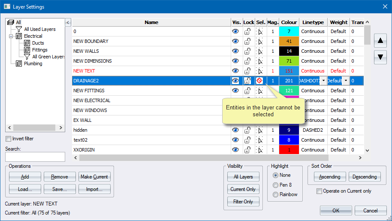Enable the Invert filter checkbox

click(x=9, y=139)
